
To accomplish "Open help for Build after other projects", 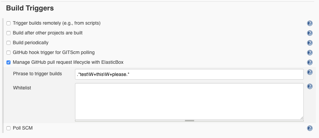I will pyautogui.click(x=309, y=33).
